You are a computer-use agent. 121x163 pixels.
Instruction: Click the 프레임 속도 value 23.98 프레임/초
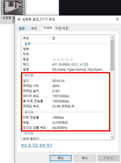pos(63,106)
